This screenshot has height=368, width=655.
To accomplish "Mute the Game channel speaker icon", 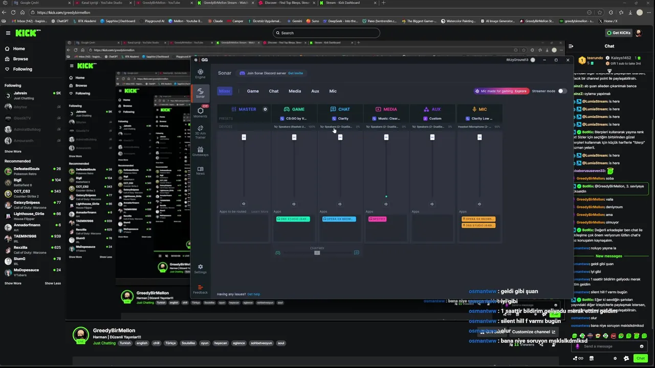I will (x=294, y=204).
